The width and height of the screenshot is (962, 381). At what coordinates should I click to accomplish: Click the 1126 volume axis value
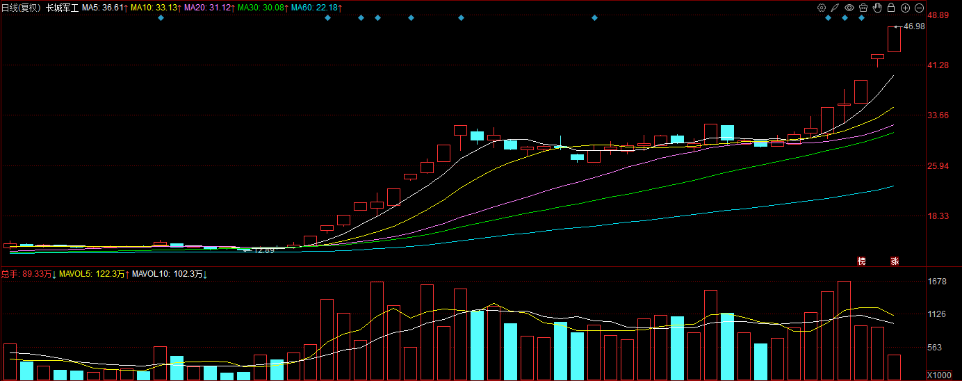click(x=938, y=314)
